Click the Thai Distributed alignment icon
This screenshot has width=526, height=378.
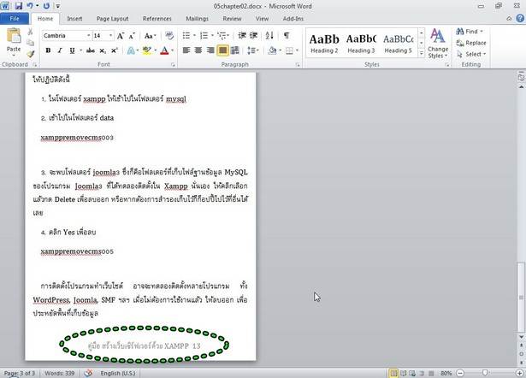[x=235, y=50]
